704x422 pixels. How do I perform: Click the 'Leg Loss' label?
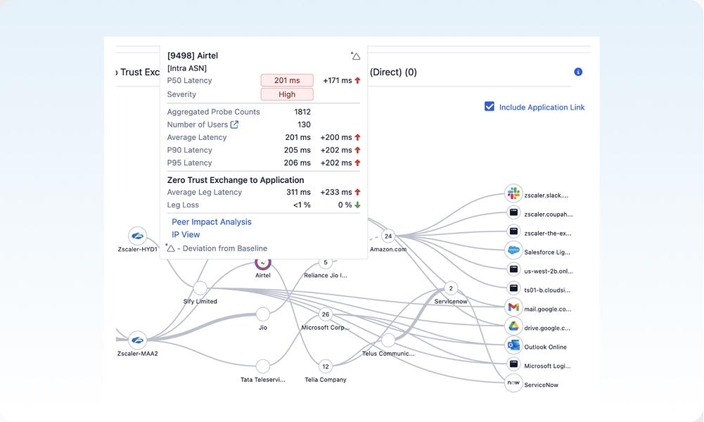(183, 205)
